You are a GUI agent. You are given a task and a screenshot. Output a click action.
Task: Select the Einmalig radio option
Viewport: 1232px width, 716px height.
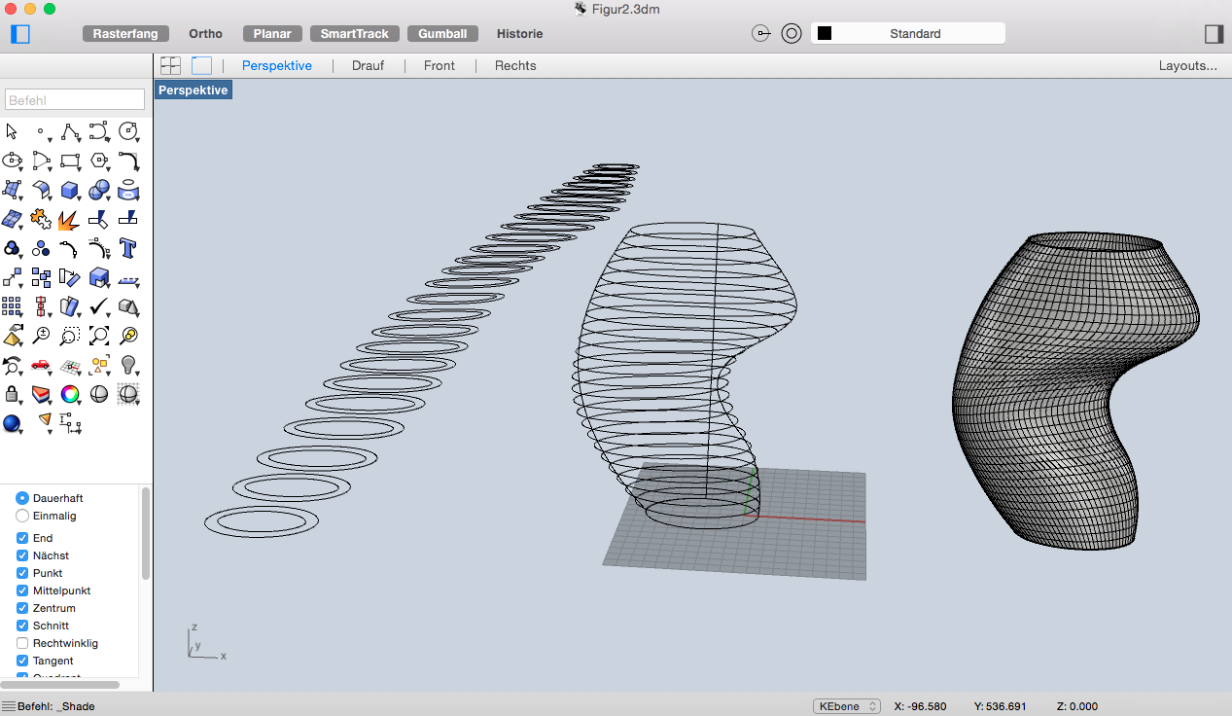(22, 516)
